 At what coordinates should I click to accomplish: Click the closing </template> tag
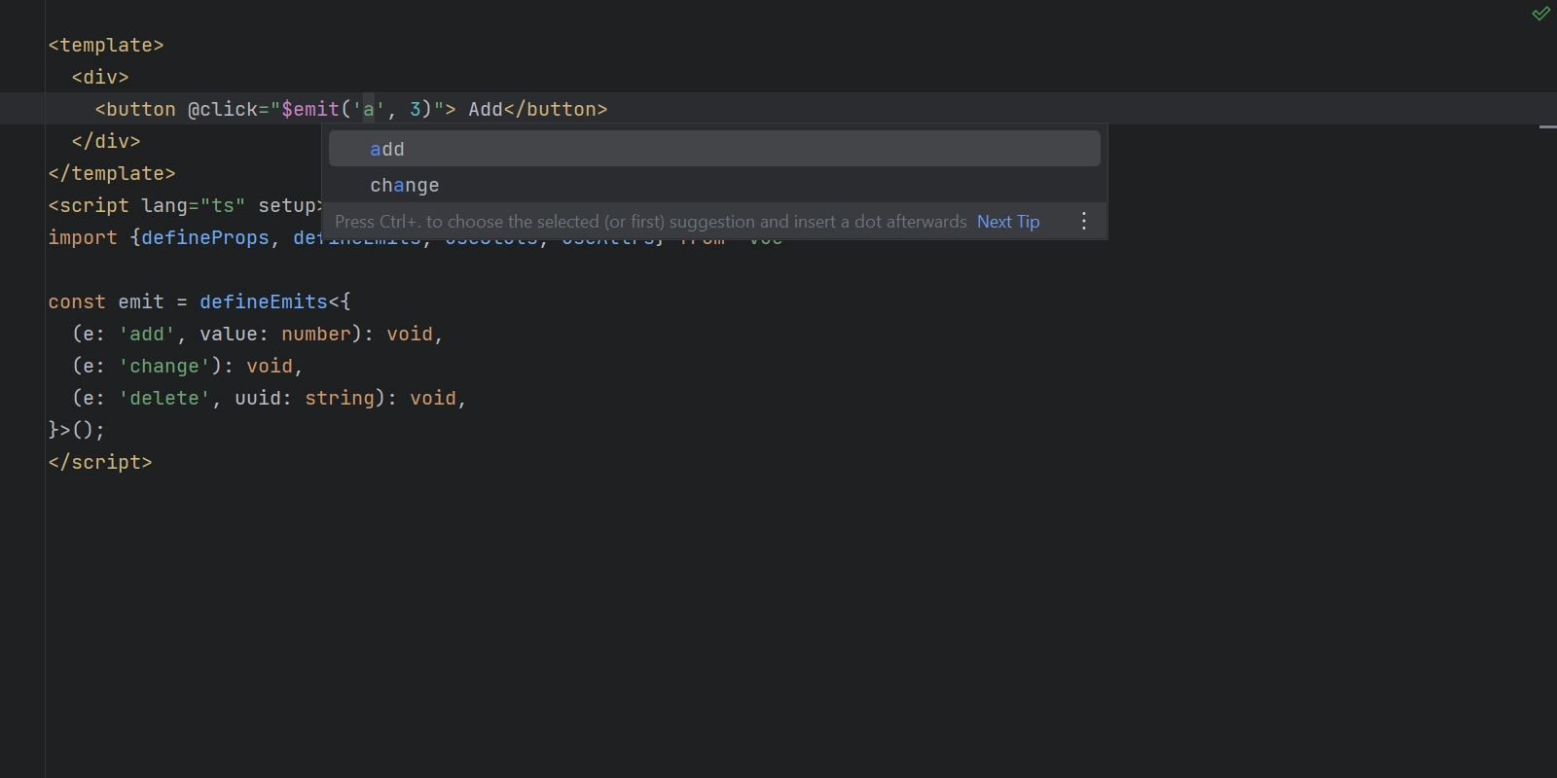[x=112, y=173]
